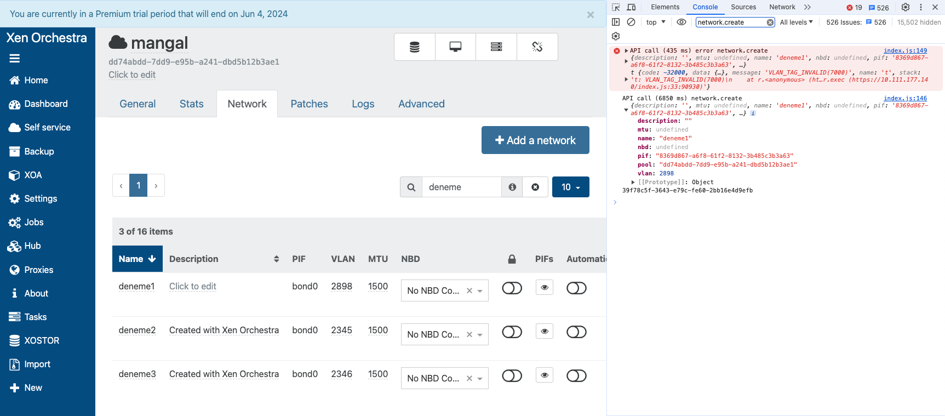Open the DevTools Sources tab
Image resolution: width=945 pixels, height=416 pixels.
coord(743,7)
